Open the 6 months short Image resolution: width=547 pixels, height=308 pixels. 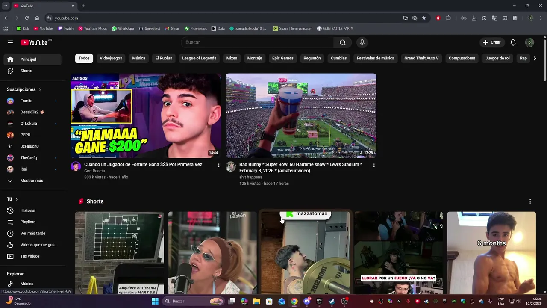click(491, 253)
